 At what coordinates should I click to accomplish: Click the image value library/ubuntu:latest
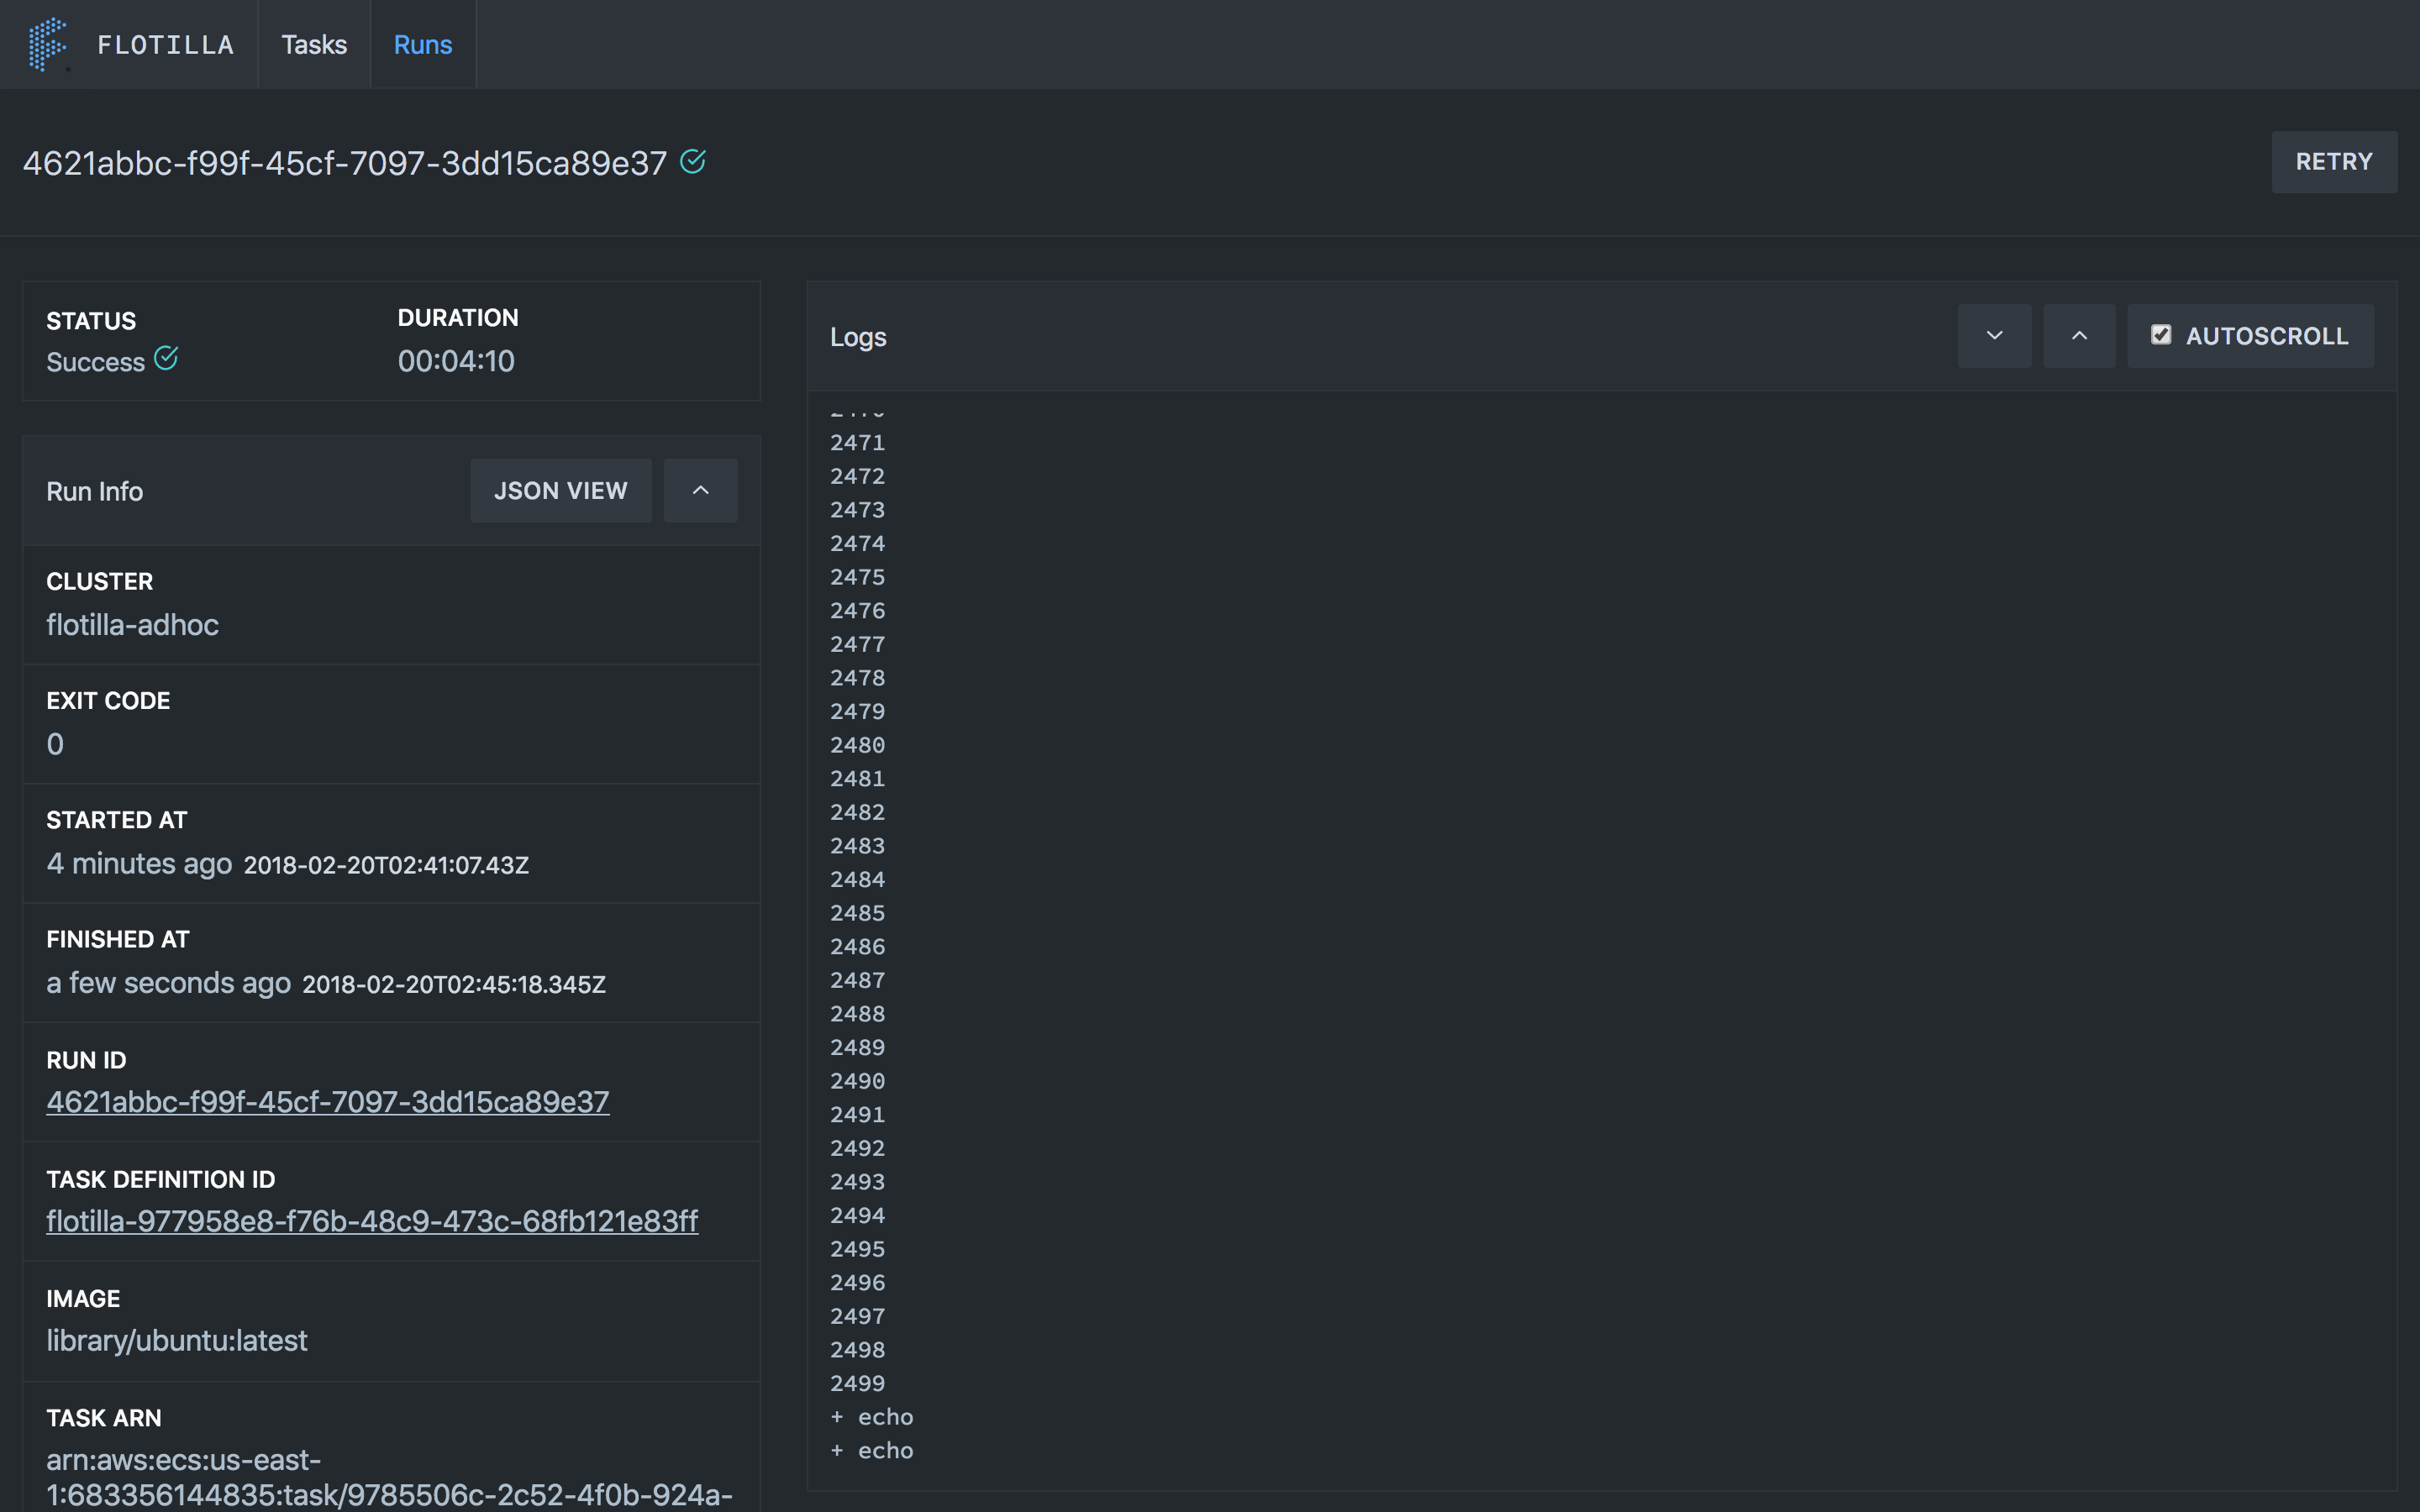[x=177, y=1341]
